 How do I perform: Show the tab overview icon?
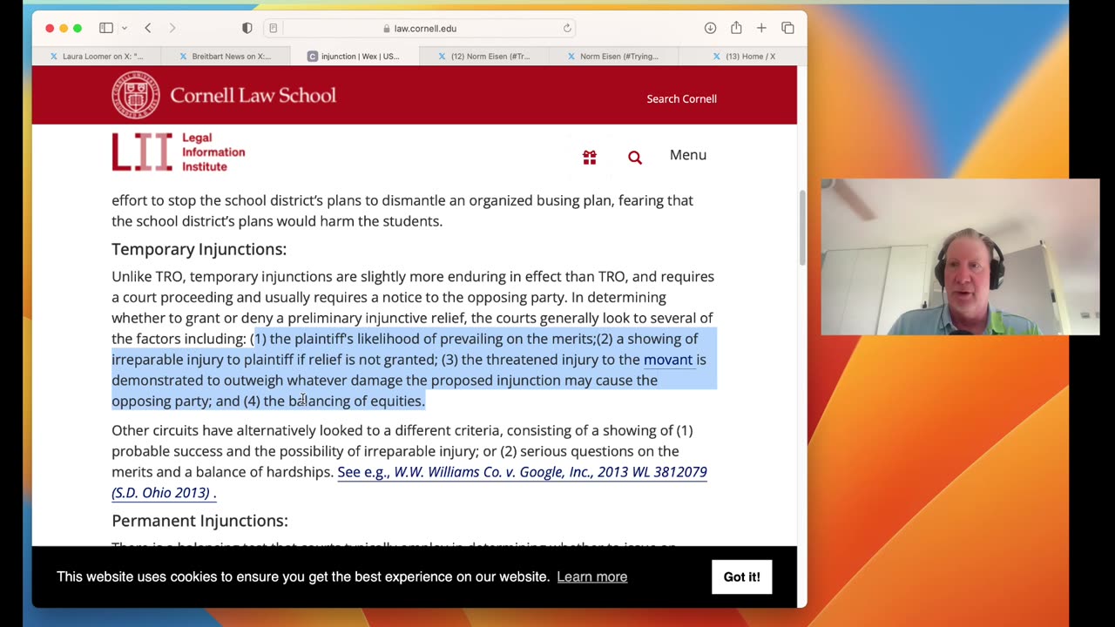pyautogui.click(x=787, y=28)
